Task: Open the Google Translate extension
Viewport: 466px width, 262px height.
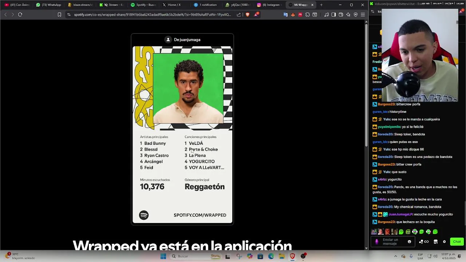Action: click(286, 15)
